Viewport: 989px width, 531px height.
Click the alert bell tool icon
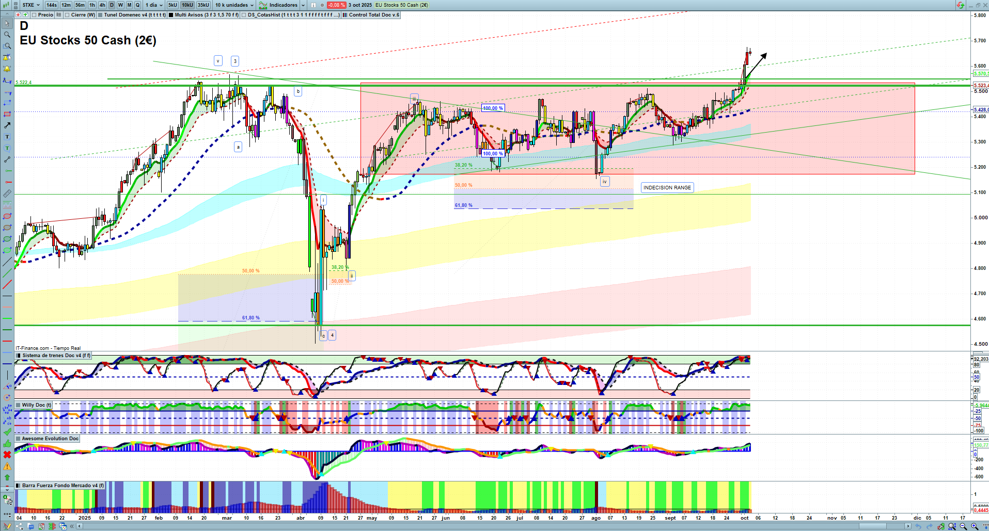coord(7,69)
